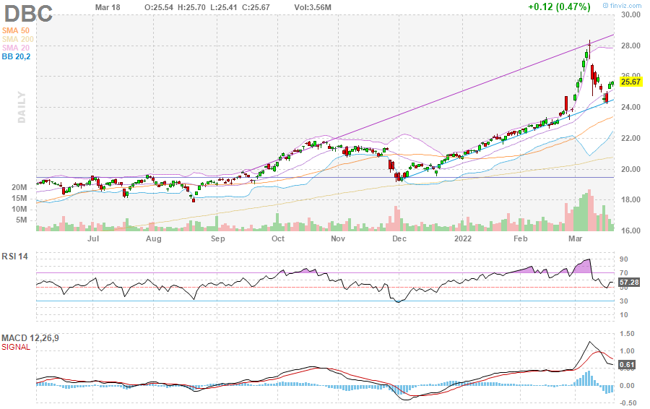Click the red SIGNAL legend label
Viewport: 650px width, 409px height.
[x=16, y=347]
